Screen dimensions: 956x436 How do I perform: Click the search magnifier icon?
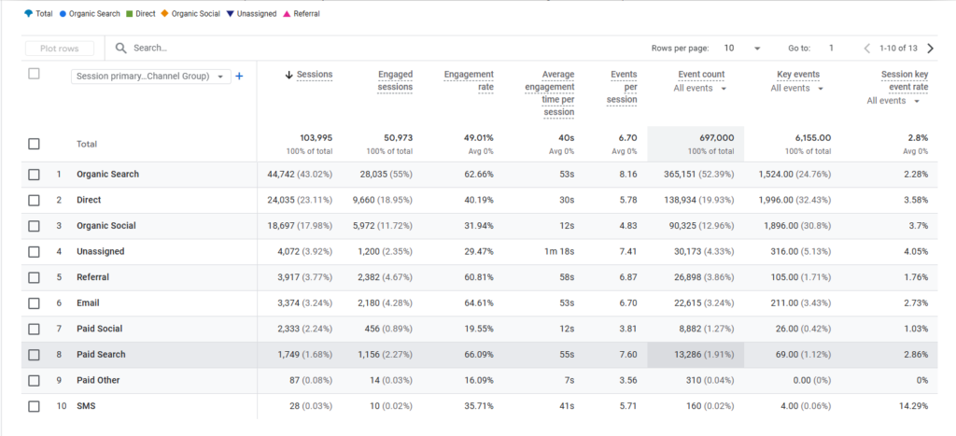[121, 48]
